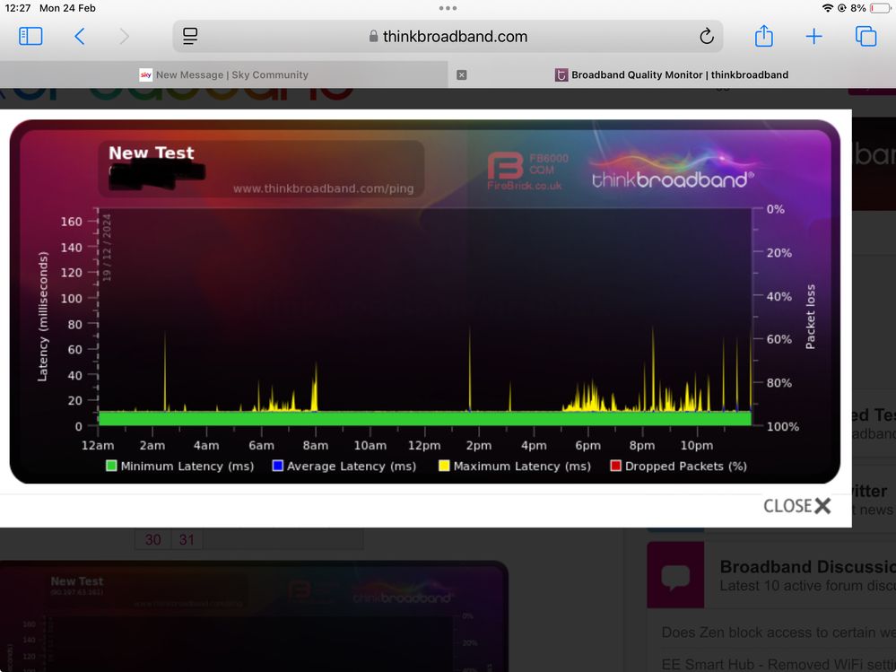
Task: Click the red Dropped Packets legend swatch
Action: pyautogui.click(x=616, y=466)
